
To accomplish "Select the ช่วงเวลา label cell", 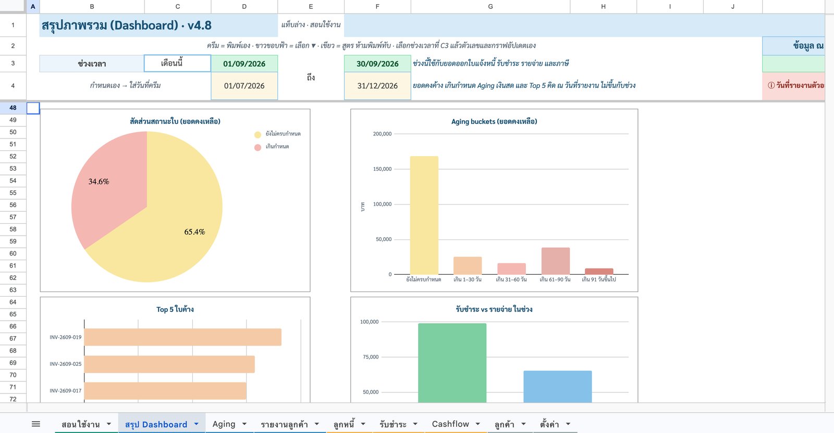I will [92, 63].
